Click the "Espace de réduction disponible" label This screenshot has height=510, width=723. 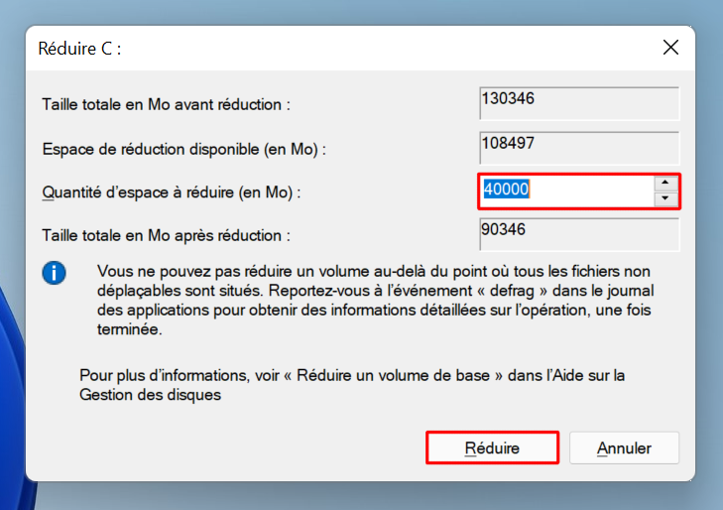[x=184, y=150]
